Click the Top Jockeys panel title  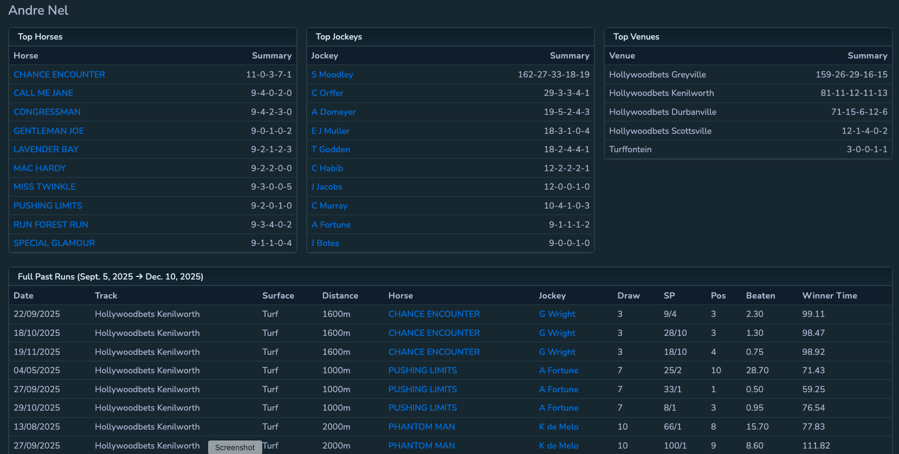tap(339, 36)
